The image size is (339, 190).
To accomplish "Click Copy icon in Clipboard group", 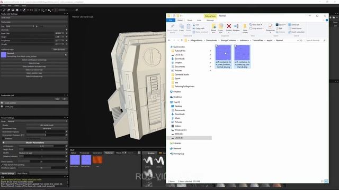I will [x=181, y=26].
